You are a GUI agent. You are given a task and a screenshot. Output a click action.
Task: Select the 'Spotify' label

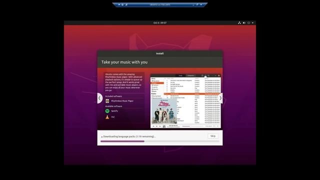click(114, 111)
